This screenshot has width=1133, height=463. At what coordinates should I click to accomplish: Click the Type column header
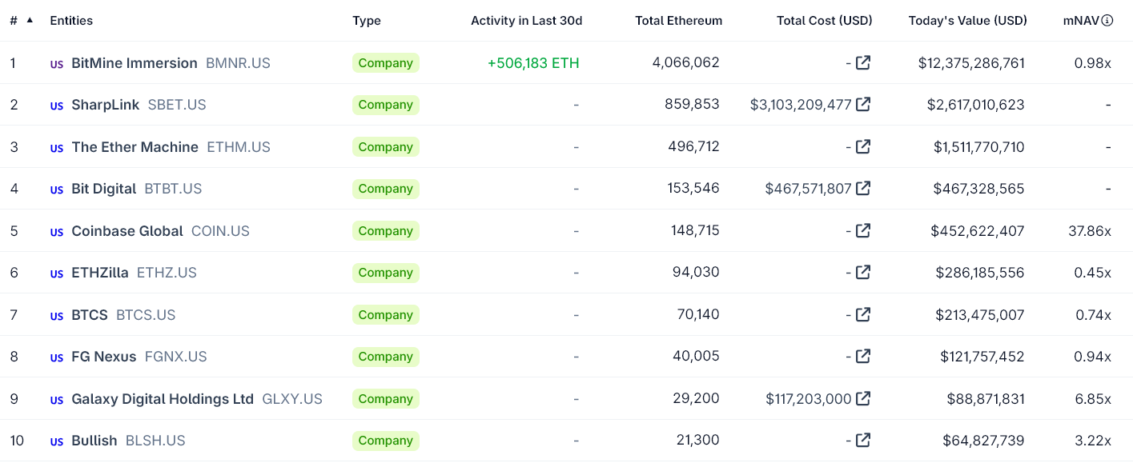[x=367, y=20]
